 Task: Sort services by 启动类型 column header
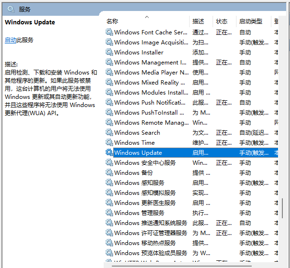click(251, 21)
